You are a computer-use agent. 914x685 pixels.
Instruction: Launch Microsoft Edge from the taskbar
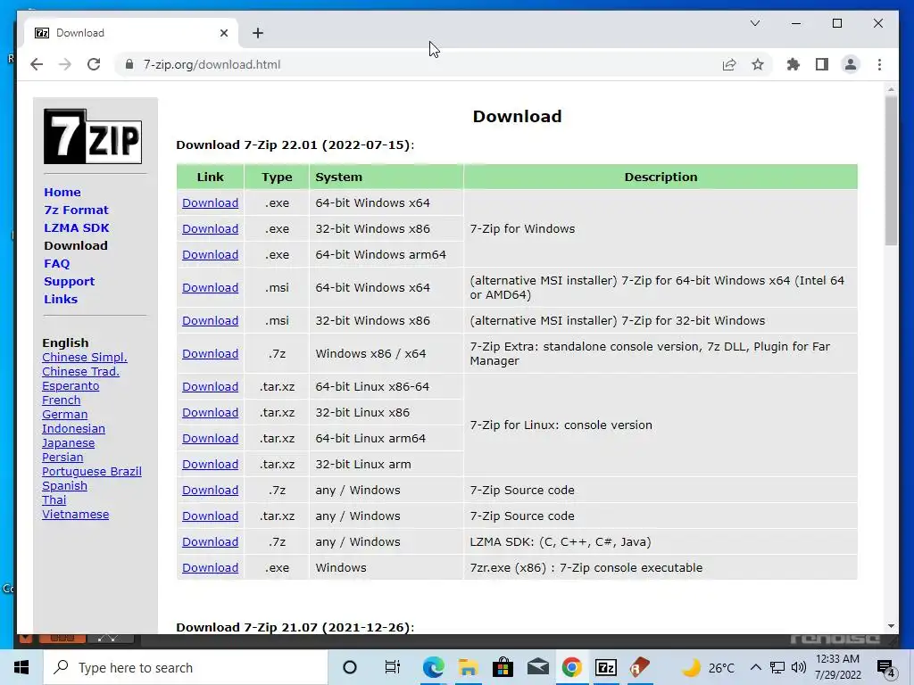click(433, 667)
